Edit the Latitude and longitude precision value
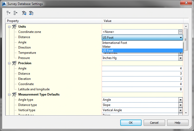 click(142, 89)
